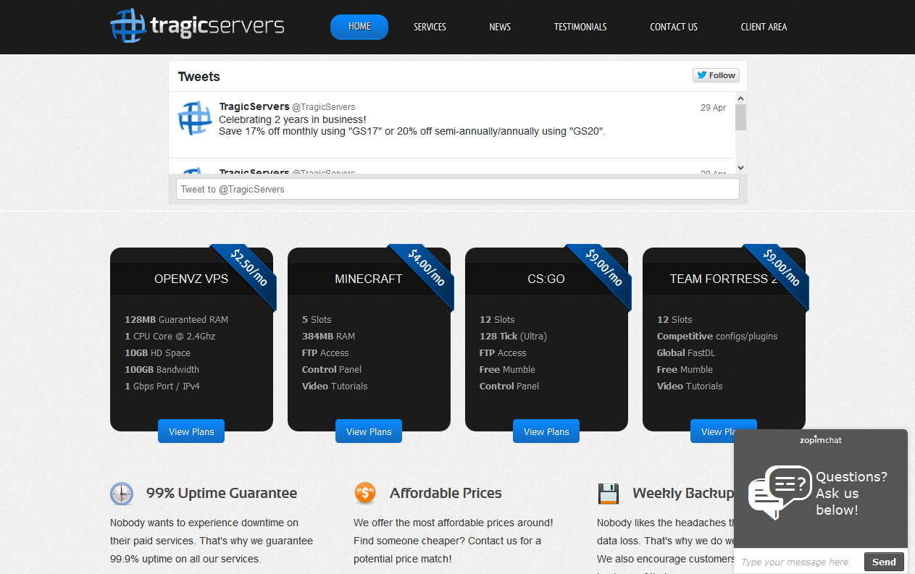The image size is (915, 574).
Task: Open the 29 Apr tweet timestamp
Action: (713, 107)
